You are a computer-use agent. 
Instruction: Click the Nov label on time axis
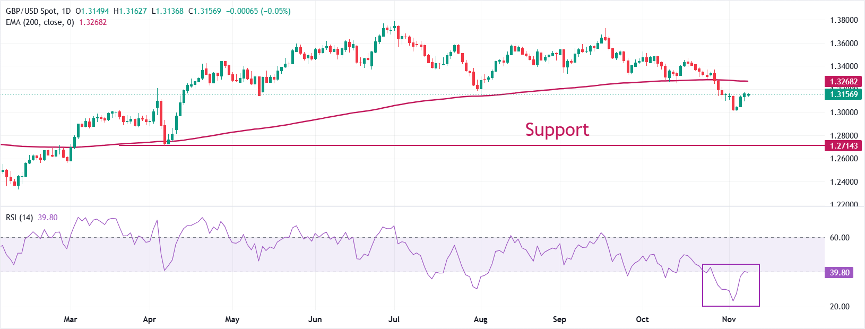tap(729, 319)
